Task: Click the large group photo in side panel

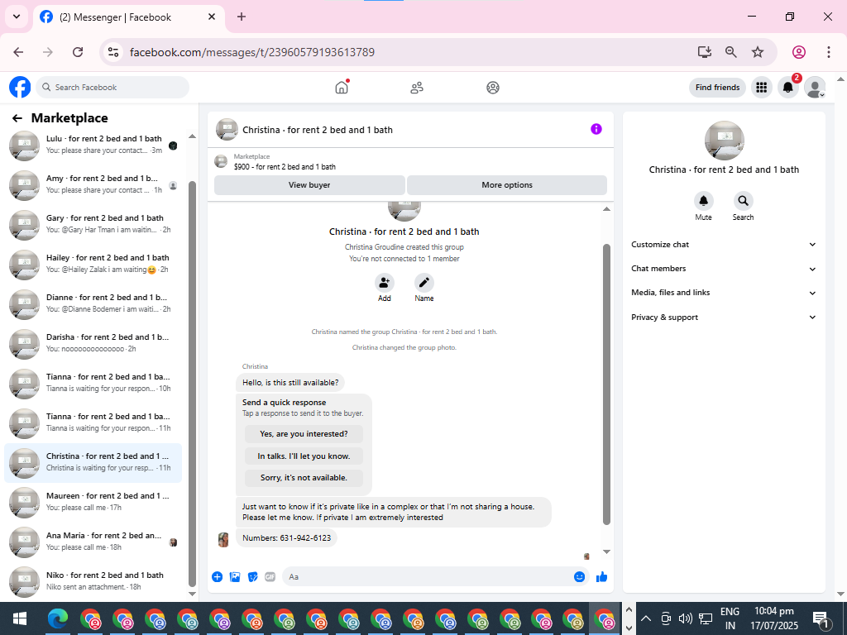Action: [x=725, y=141]
